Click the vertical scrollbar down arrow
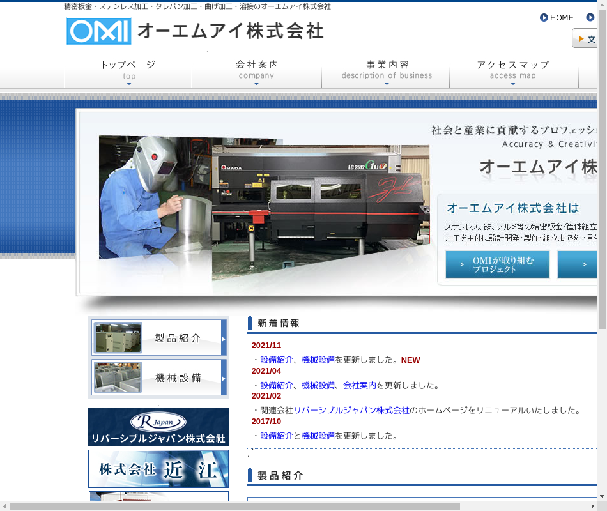The height and width of the screenshot is (511, 607). pyautogui.click(x=602, y=496)
